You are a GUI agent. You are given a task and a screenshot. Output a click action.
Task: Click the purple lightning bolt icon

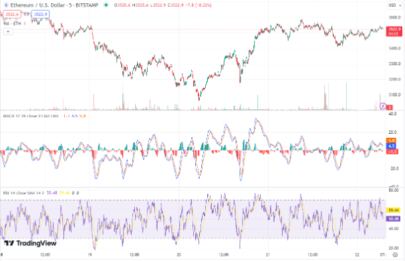382,106
